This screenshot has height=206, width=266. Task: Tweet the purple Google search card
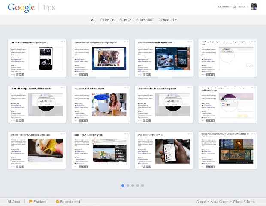[x=210, y=121]
